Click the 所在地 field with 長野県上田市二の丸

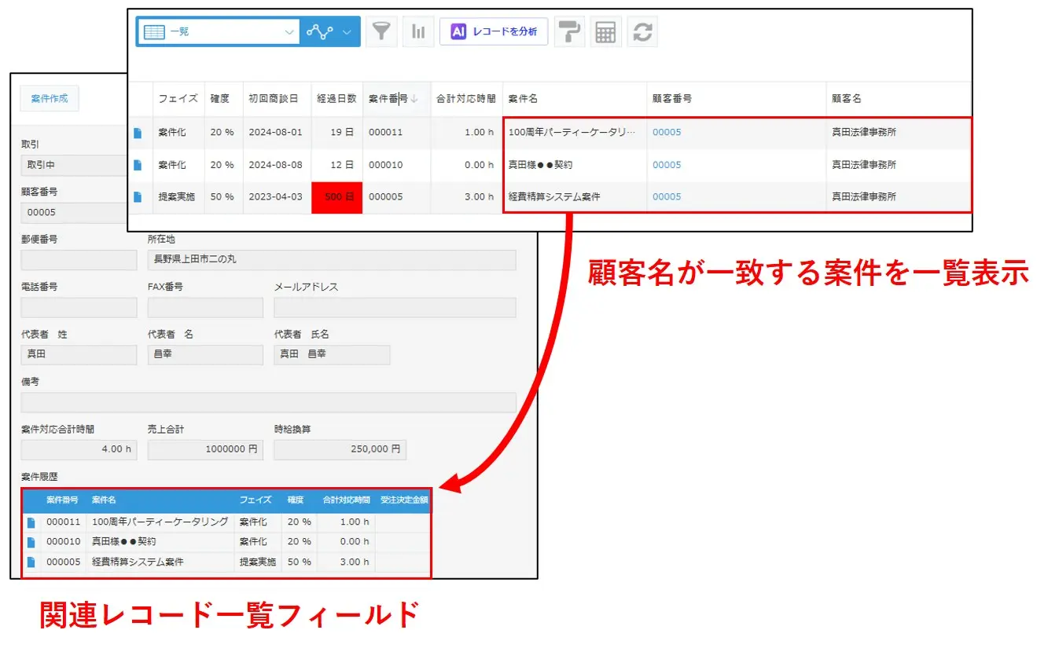pos(331,260)
